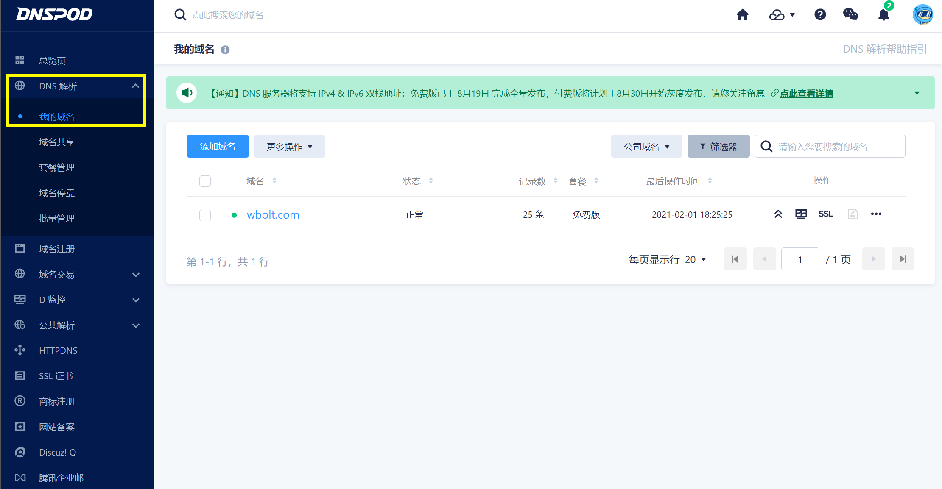942x489 pixels.
Task: Click the 添加域名 button
Action: (218, 147)
